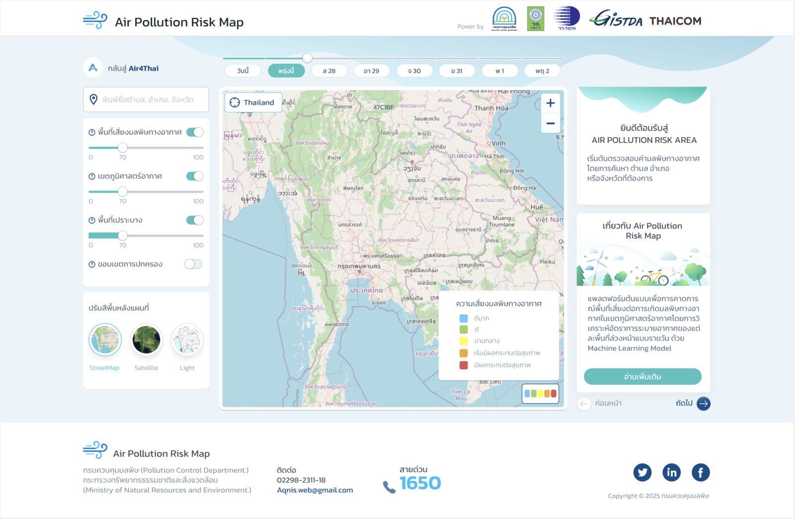Click the พื้นที่เปราะบาง slider handle
The width and height of the screenshot is (795, 519).
[123, 236]
